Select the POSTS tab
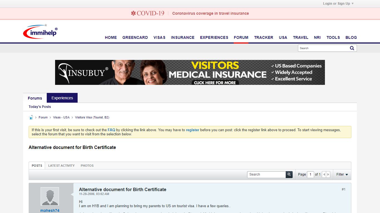Viewport: 380px width, 213px height. (37, 166)
